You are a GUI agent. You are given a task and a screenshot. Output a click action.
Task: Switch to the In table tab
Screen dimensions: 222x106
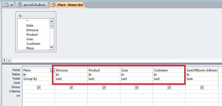coord(9,5)
